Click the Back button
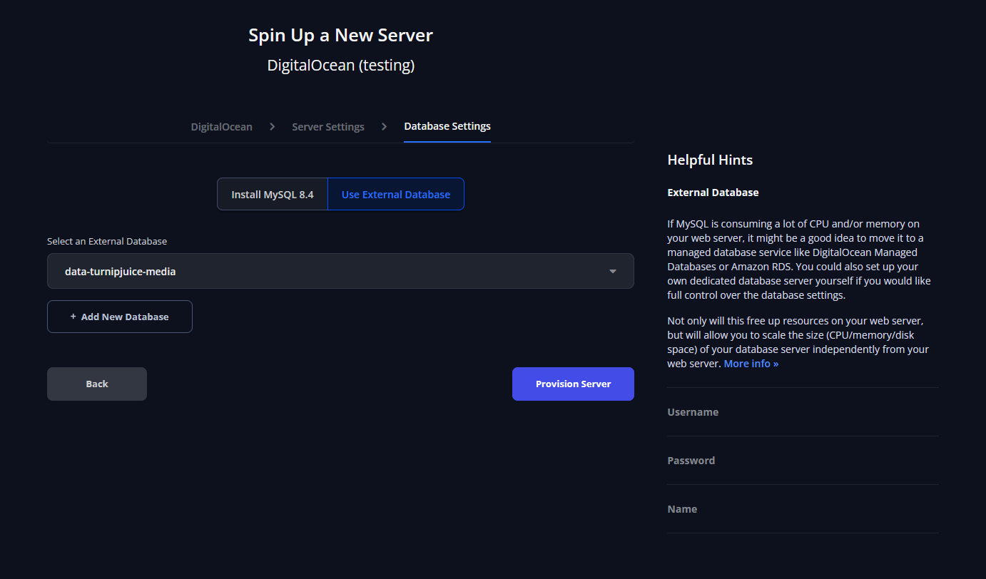Viewport: 986px width, 579px height. (x=97, y=384)
